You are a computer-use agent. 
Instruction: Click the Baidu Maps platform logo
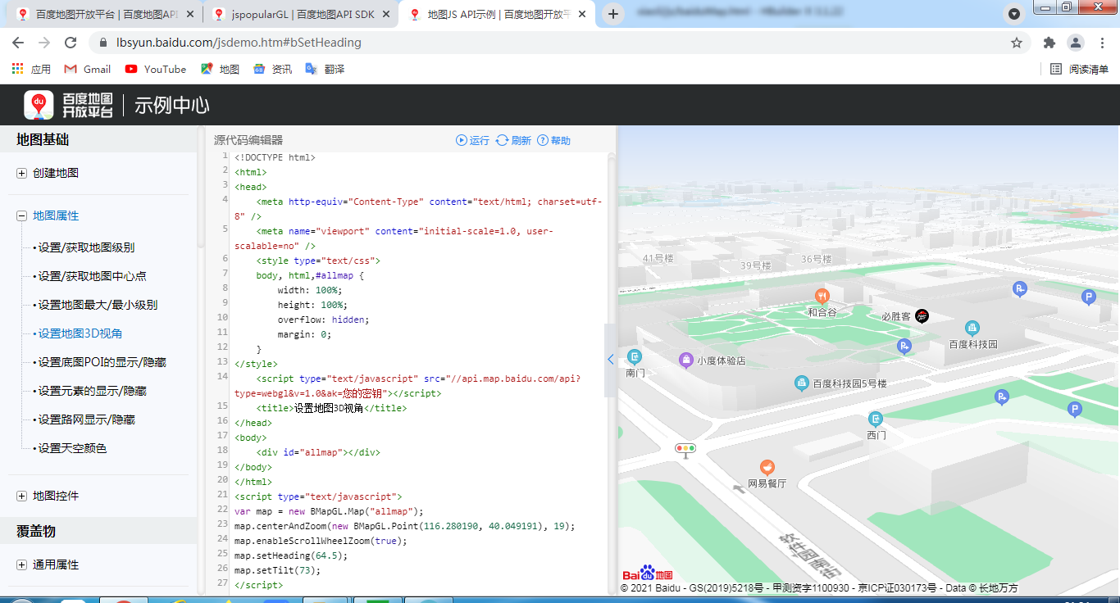coord(69,105)
